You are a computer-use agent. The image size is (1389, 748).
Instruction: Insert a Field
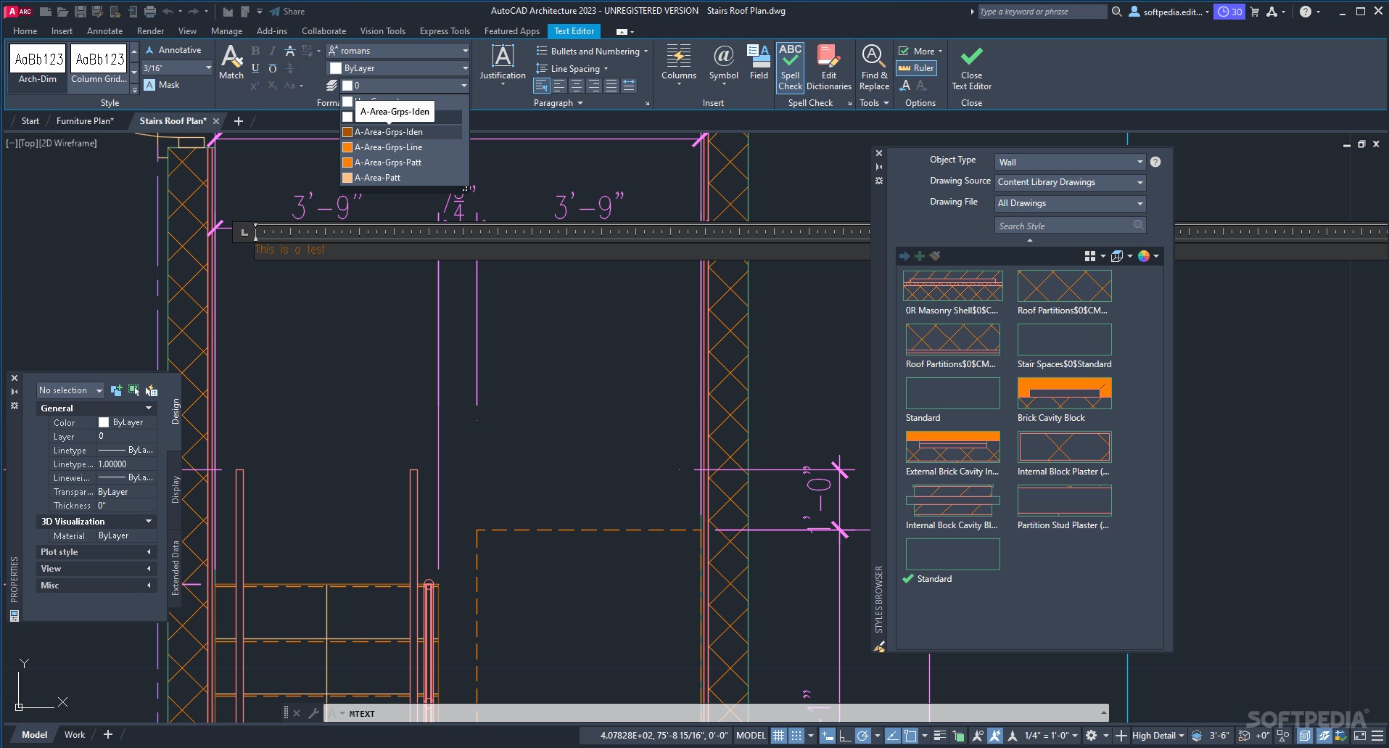click(759, 62)
